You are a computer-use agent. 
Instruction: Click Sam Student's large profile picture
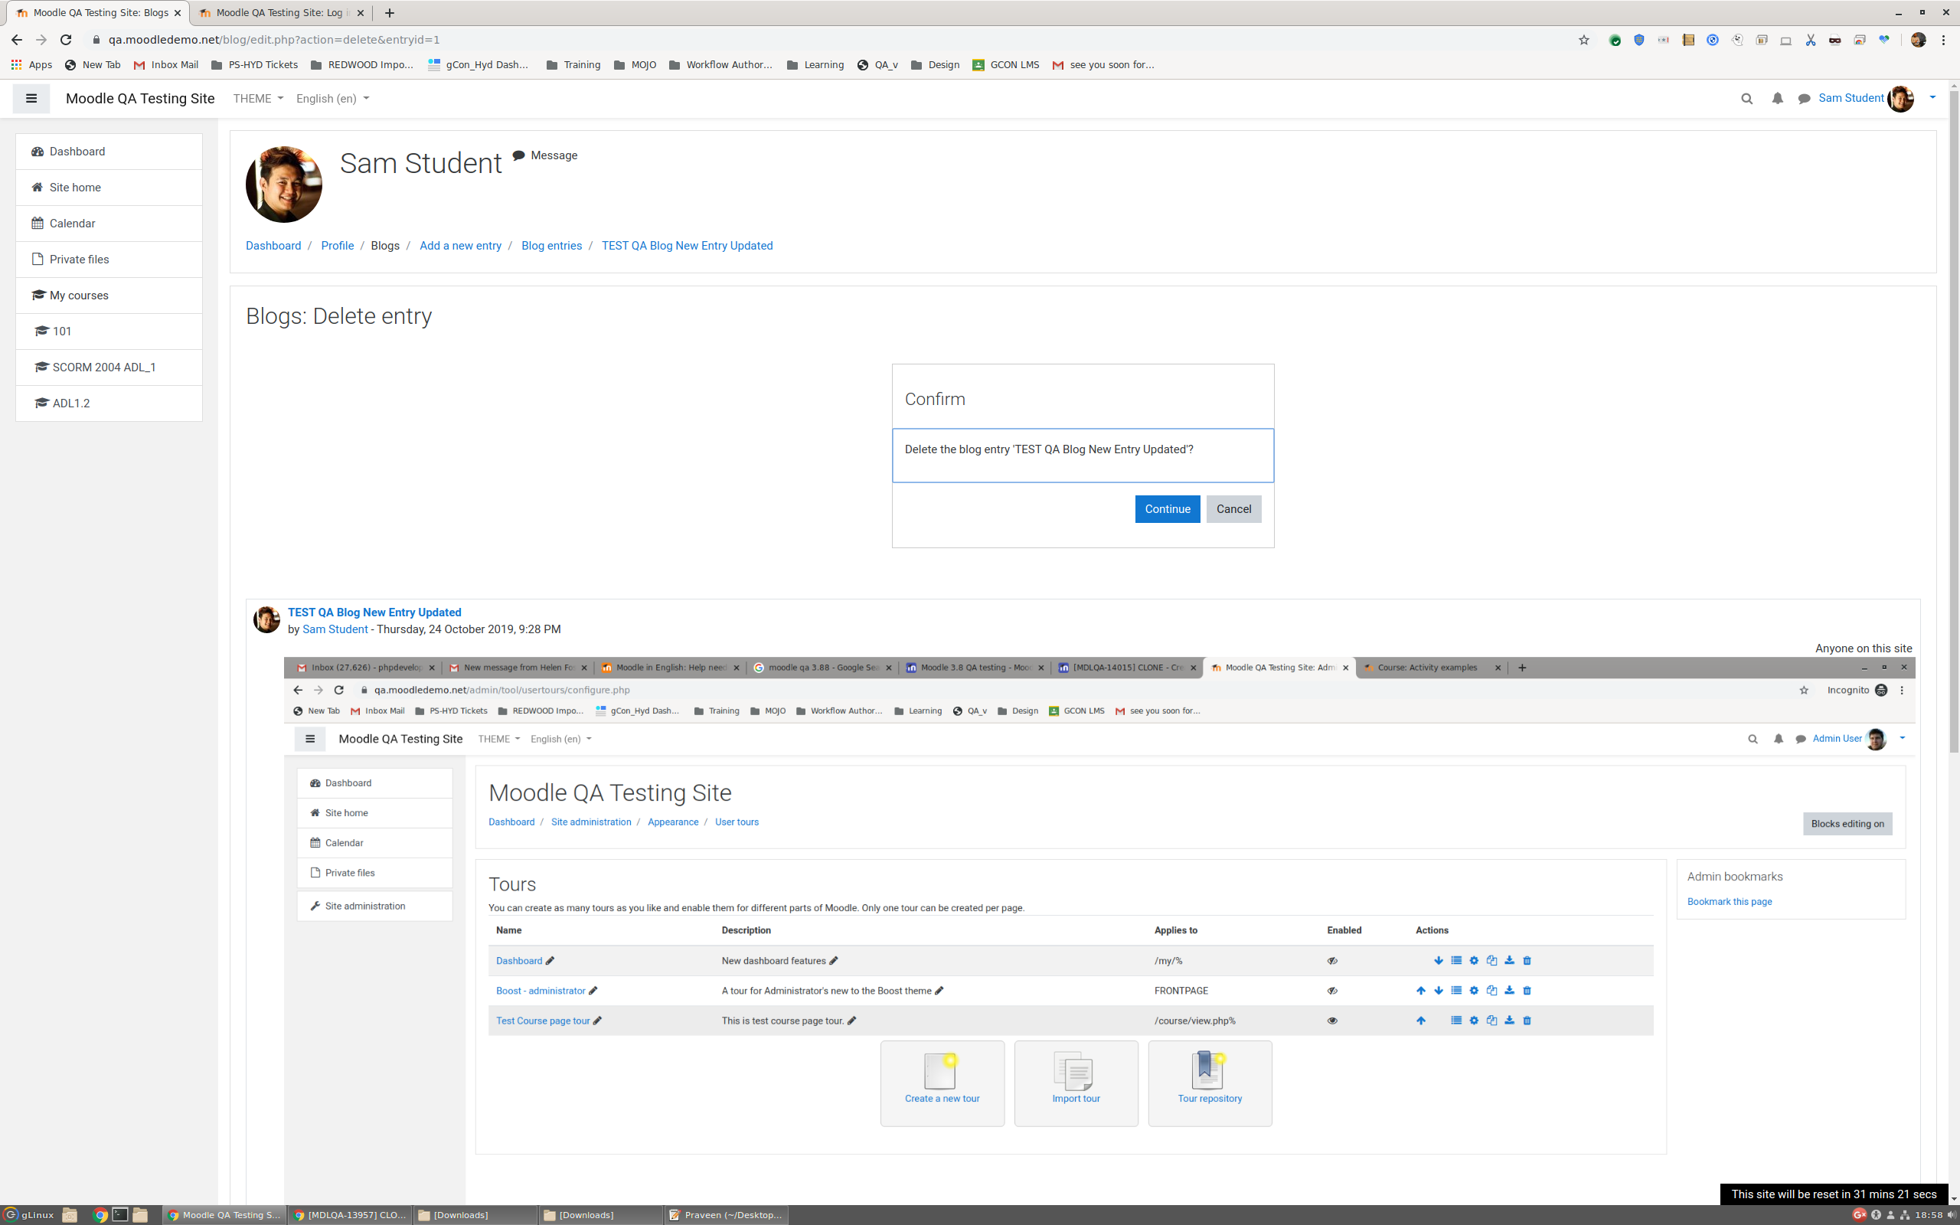[283, 184]
